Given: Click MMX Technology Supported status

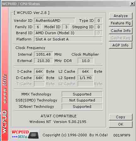Looking at the screenshot, I should pyautogui.click(x=82, y=94).
